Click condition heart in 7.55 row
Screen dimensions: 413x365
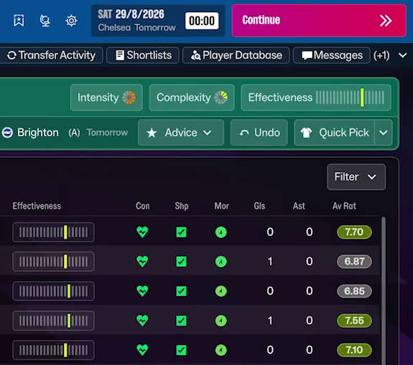tap(142, 321)
